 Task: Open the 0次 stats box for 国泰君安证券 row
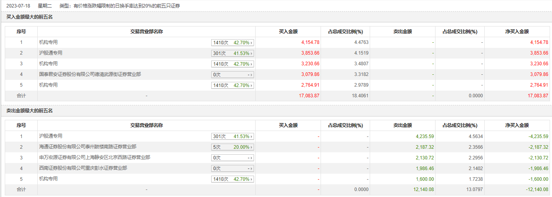pos(232,75)
